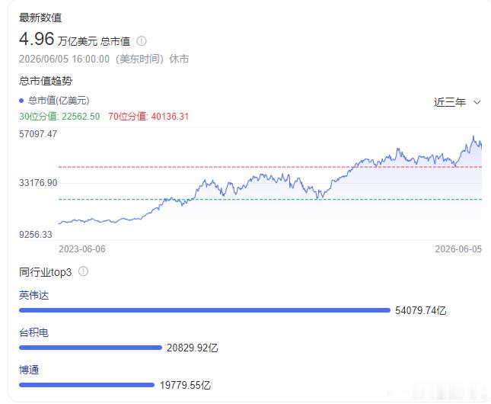This screenshot has width=491, height=404.
Task: Click the 4.96 latest value figure
Action: (37, 39)
